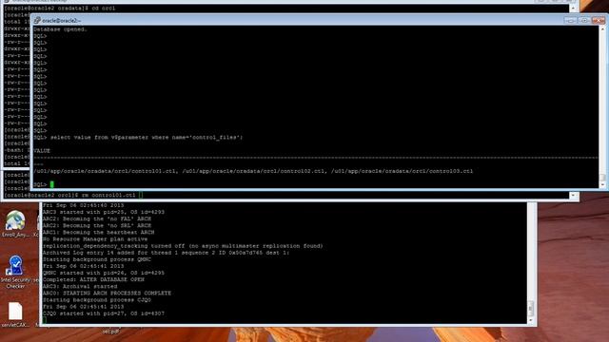This screenshot has height=342, width=609.
Task: Click the 'ARC3: Archival started' line
Action: click(x=80, y=287)
